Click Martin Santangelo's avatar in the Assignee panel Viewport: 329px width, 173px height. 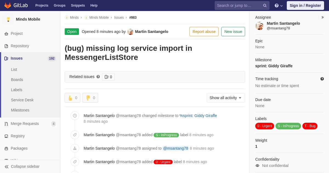pyautogui.click(x=259, y=26)
